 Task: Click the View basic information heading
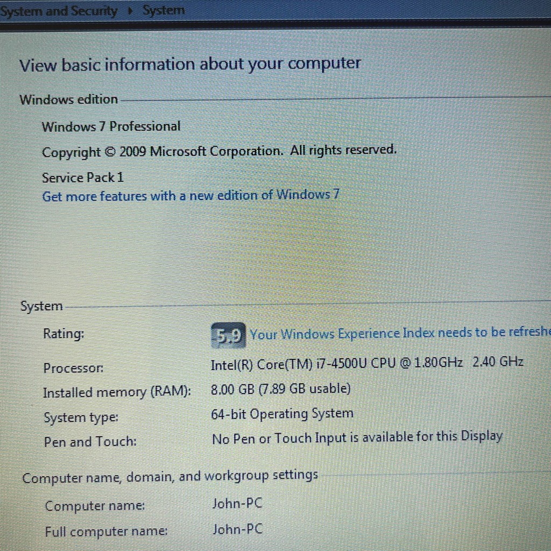pos(190,65)
